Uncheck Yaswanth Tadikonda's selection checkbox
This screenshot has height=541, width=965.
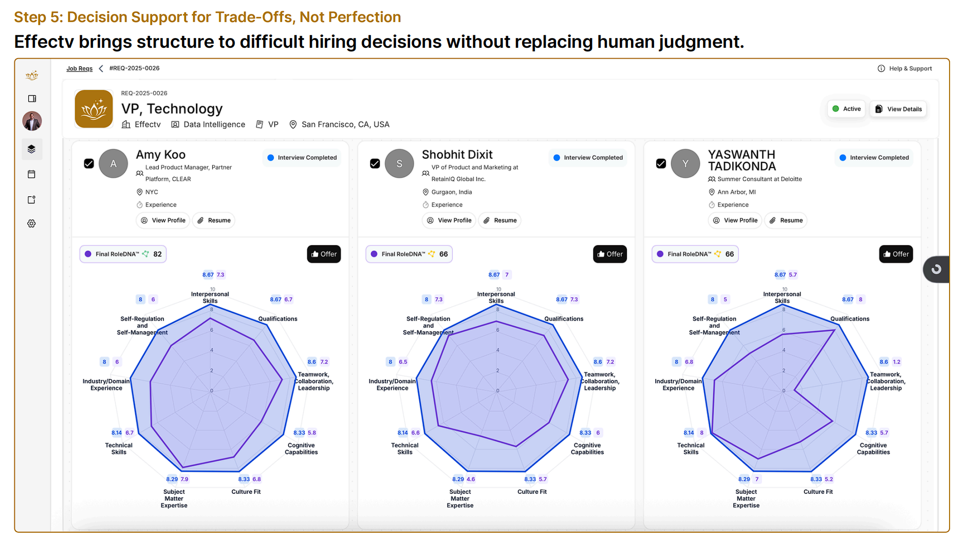[661, 163]
